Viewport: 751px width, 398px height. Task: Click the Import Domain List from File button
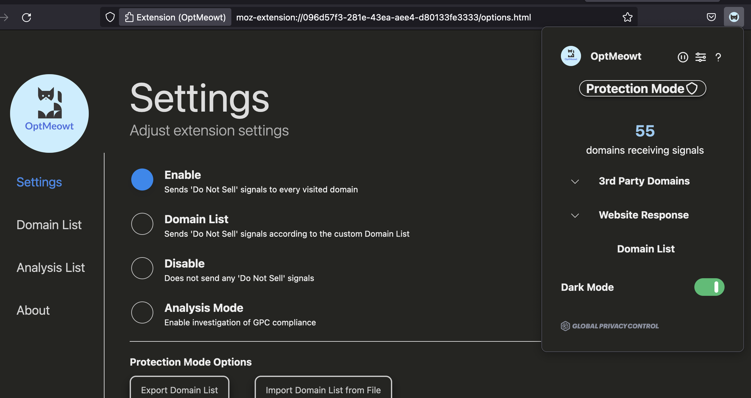[323, 390]
